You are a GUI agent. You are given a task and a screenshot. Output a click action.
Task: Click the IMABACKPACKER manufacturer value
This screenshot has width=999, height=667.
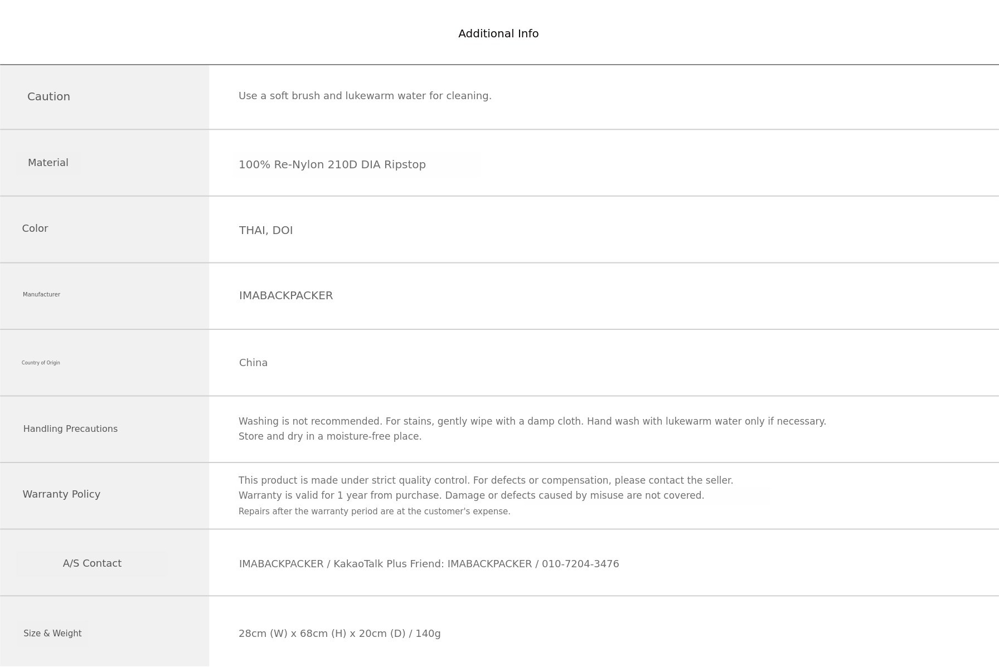(285, 296)
